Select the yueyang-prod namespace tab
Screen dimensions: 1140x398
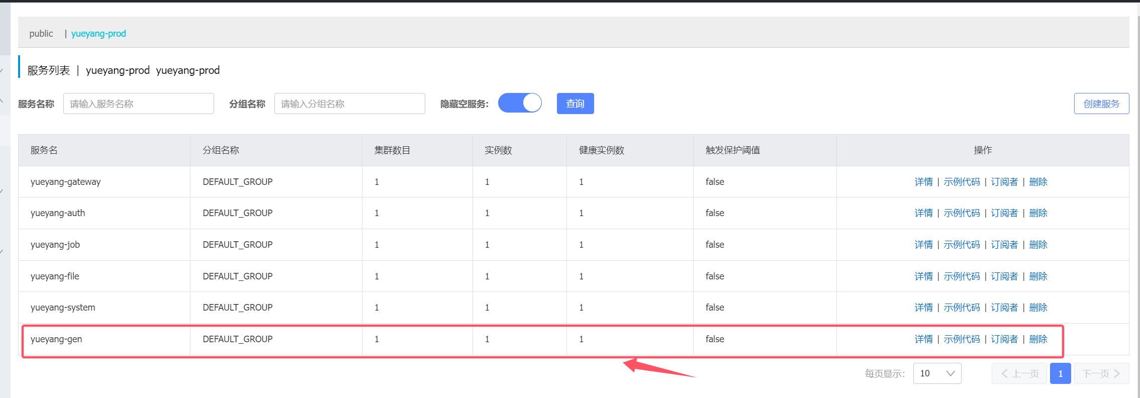[x=99, y=34]
